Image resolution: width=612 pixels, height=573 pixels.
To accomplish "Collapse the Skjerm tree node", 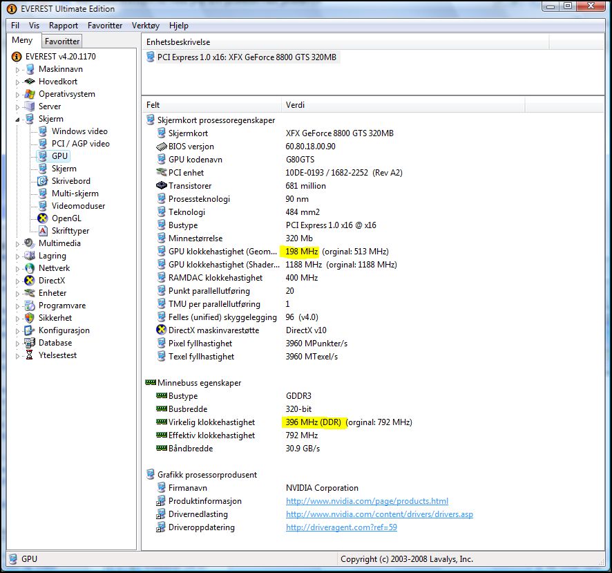I will [17, 120].
